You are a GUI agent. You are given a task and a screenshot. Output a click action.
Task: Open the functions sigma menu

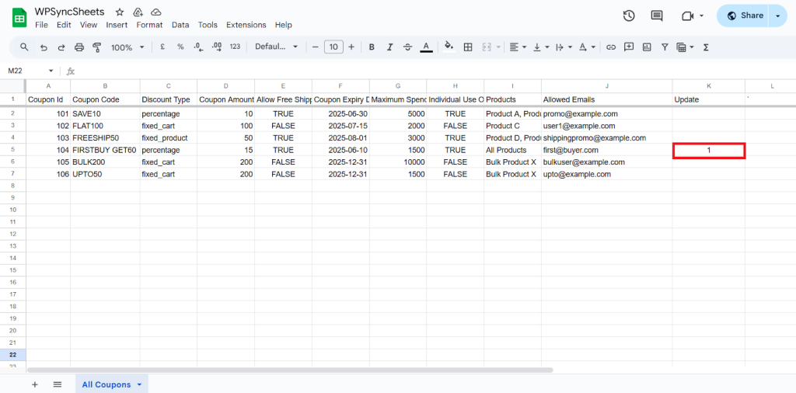click(x=706, y=47)
